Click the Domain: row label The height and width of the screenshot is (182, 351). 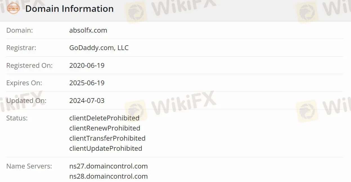click(19, 30)
